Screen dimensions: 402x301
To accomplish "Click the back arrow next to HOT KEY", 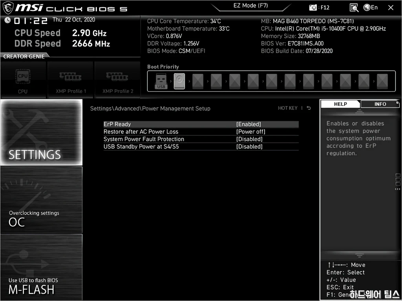I will coord(309,108).
